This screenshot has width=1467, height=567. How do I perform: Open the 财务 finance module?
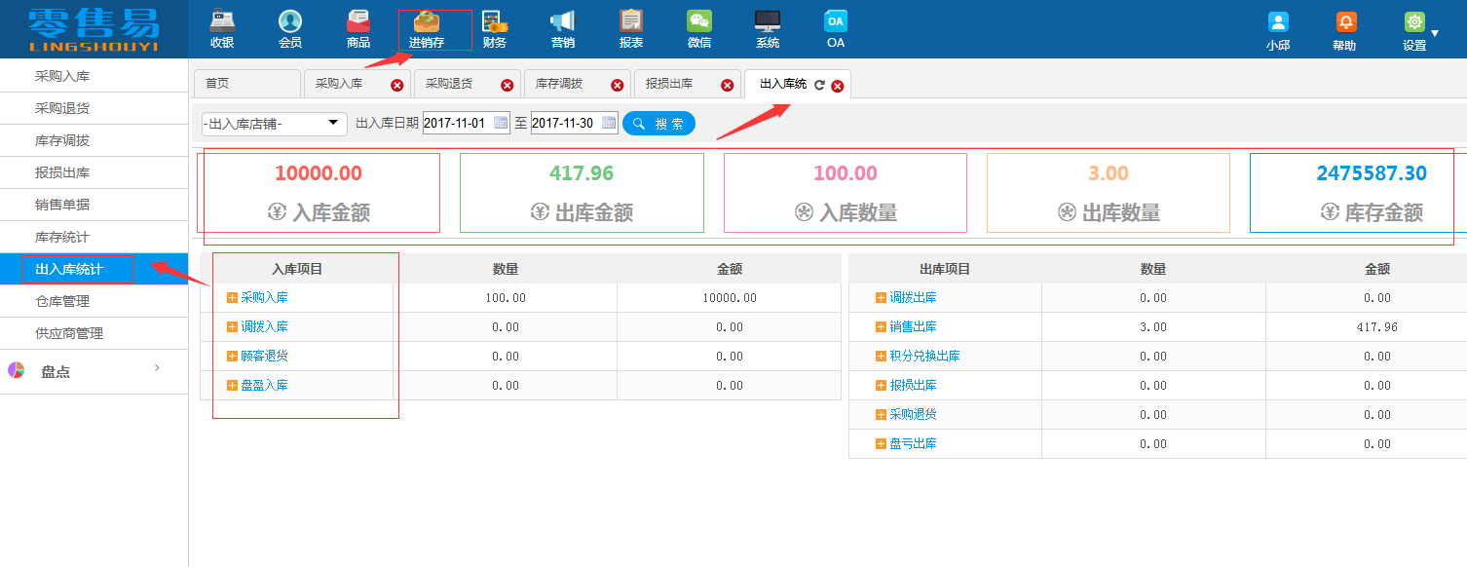tap(494, 29)
